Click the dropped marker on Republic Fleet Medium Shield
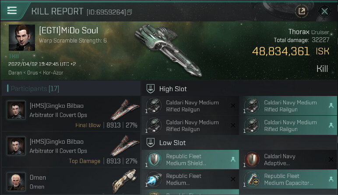338x195 pixels. (x=233, y=160)
